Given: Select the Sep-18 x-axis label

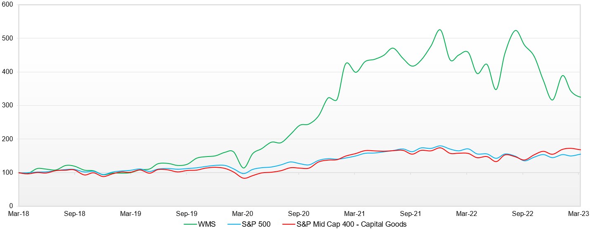Looking at the screenshot, I should pyautogui.click(x=75, y=213).
